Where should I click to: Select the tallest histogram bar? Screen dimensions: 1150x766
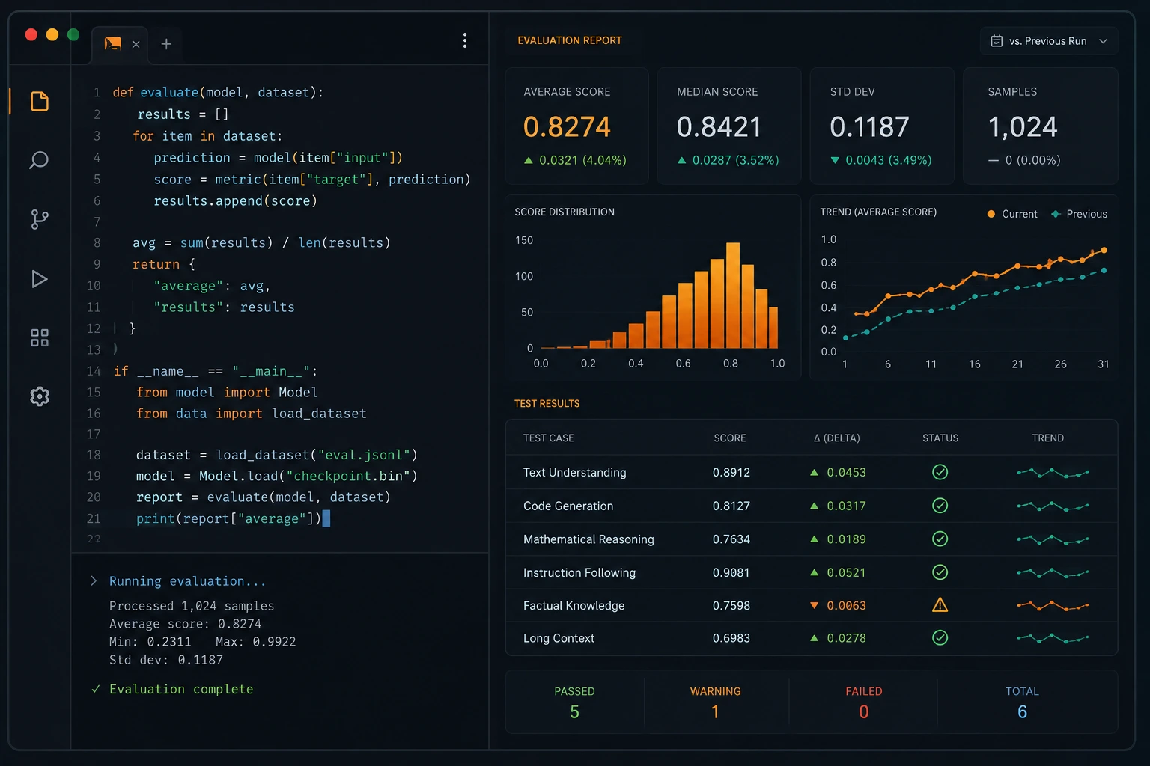click(733, 295)
